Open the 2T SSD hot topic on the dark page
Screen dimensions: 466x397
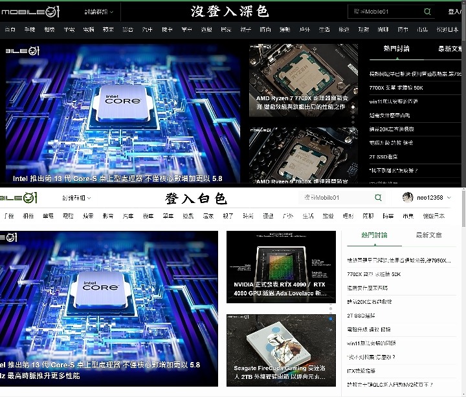(383, 156)
